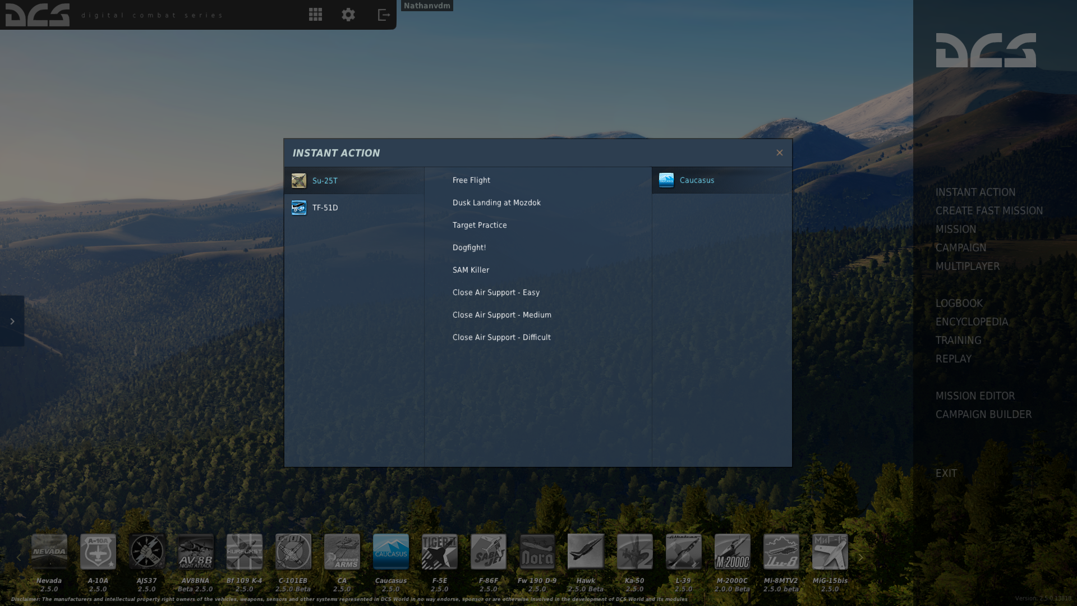Start the Dogfight! mission
1077x606 pixels.
(469, 247)
